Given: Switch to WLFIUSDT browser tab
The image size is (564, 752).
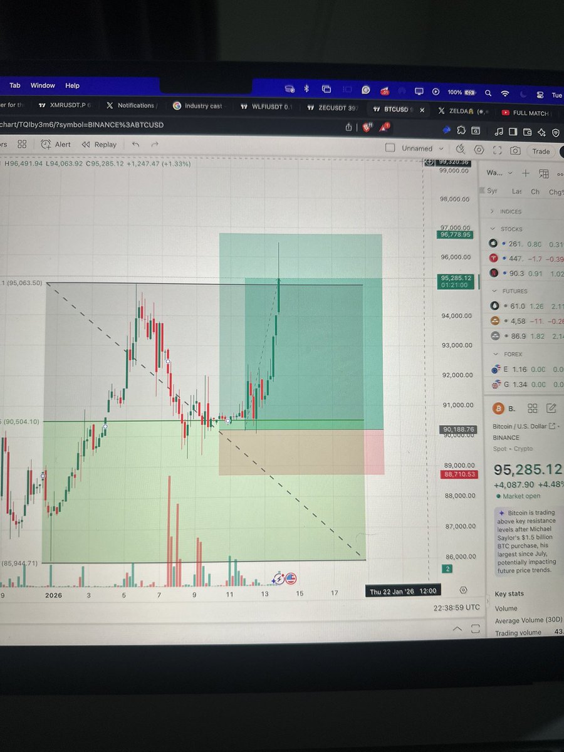Looking at the screenshot, I should (266, 107).
